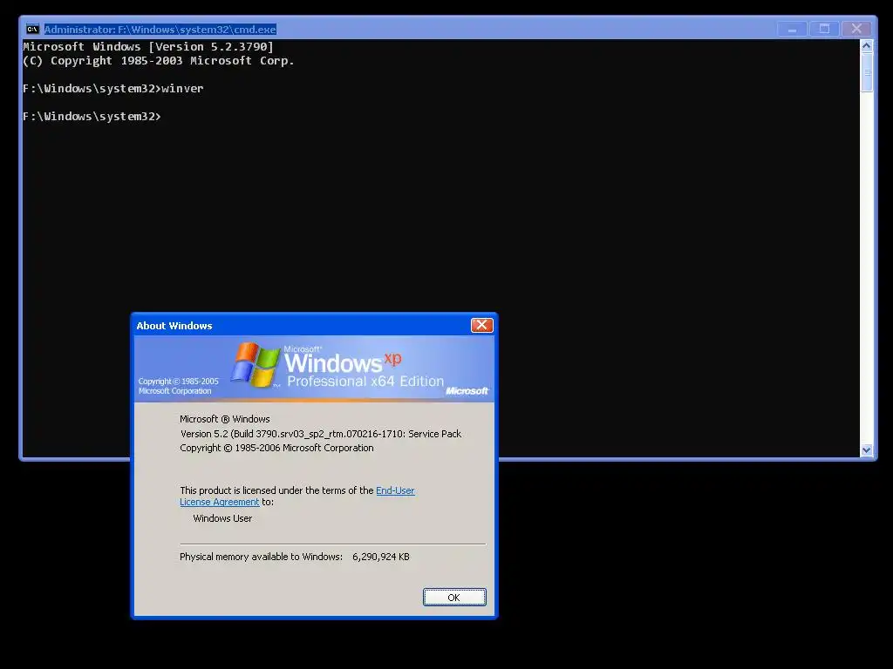This screenshot has width=893, height=669.
Task: Click OK in About Windows dialog
Action: pyautogui.click(x=454, y=598)
